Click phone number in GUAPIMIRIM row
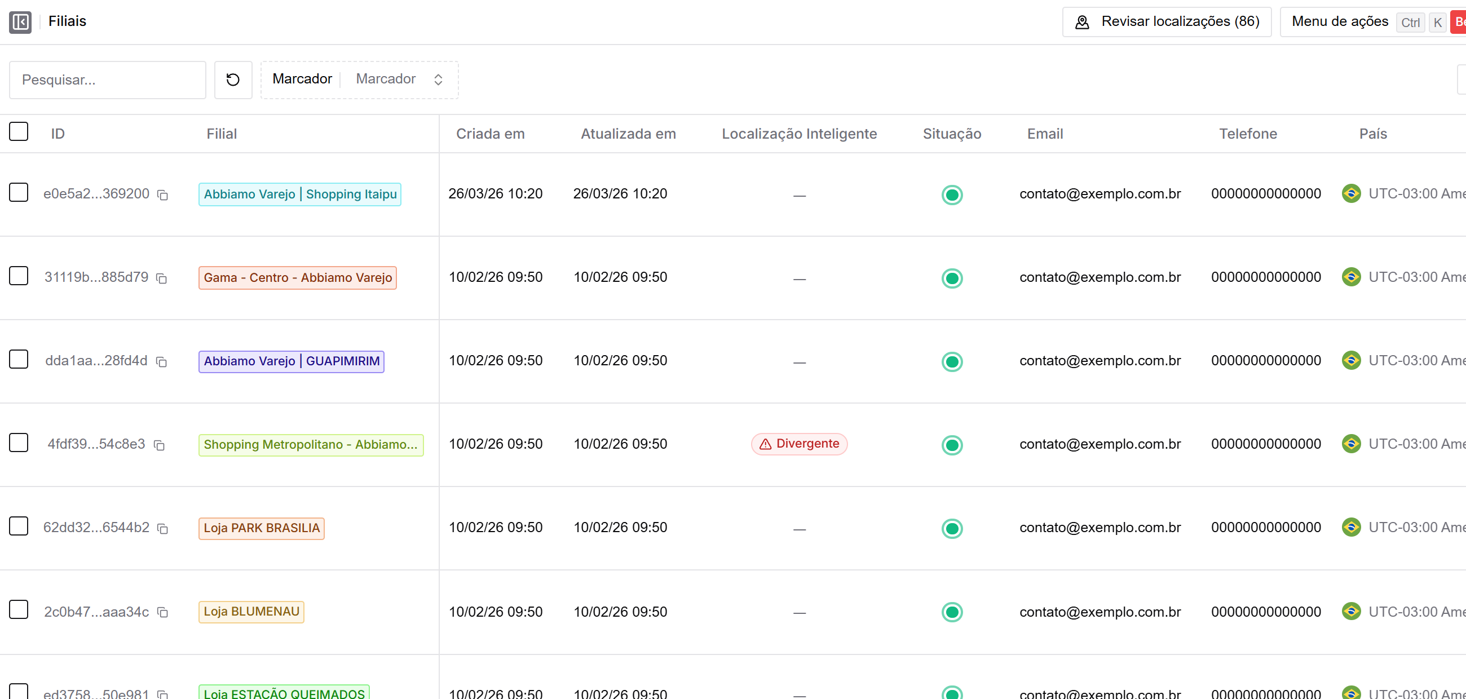The height and width of the screenshot is (699, 1466). coord(1266,361)
